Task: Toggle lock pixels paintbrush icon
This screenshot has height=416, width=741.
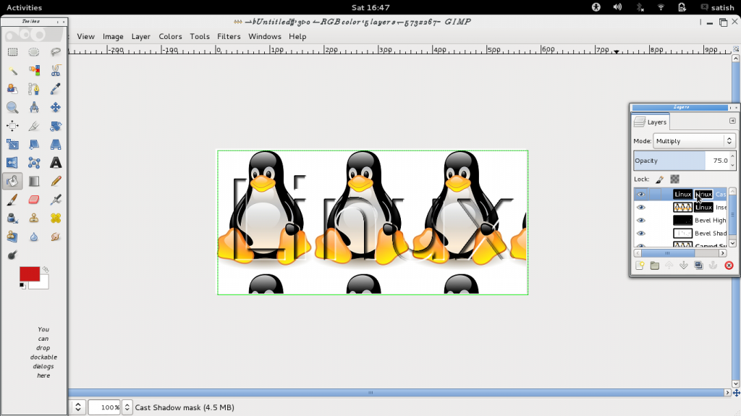Action: coord(660,179)
